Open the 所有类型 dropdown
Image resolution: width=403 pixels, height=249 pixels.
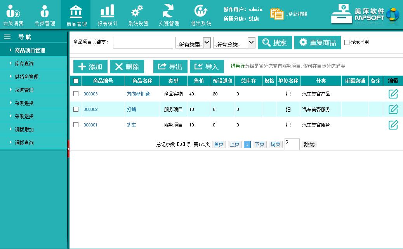coord(193,43)
